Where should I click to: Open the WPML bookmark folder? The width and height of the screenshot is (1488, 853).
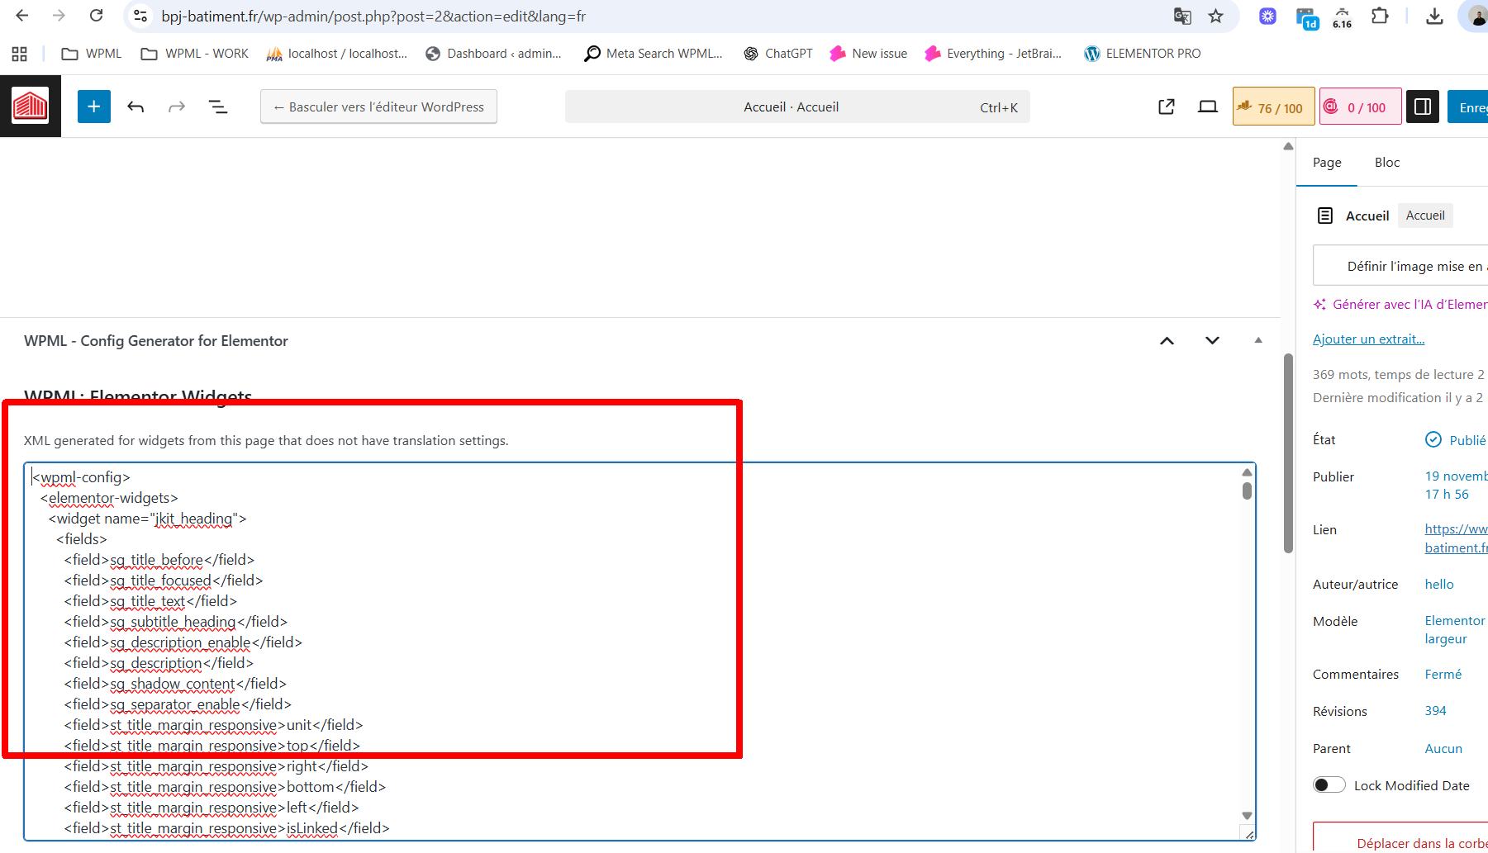tap(92, 54)
